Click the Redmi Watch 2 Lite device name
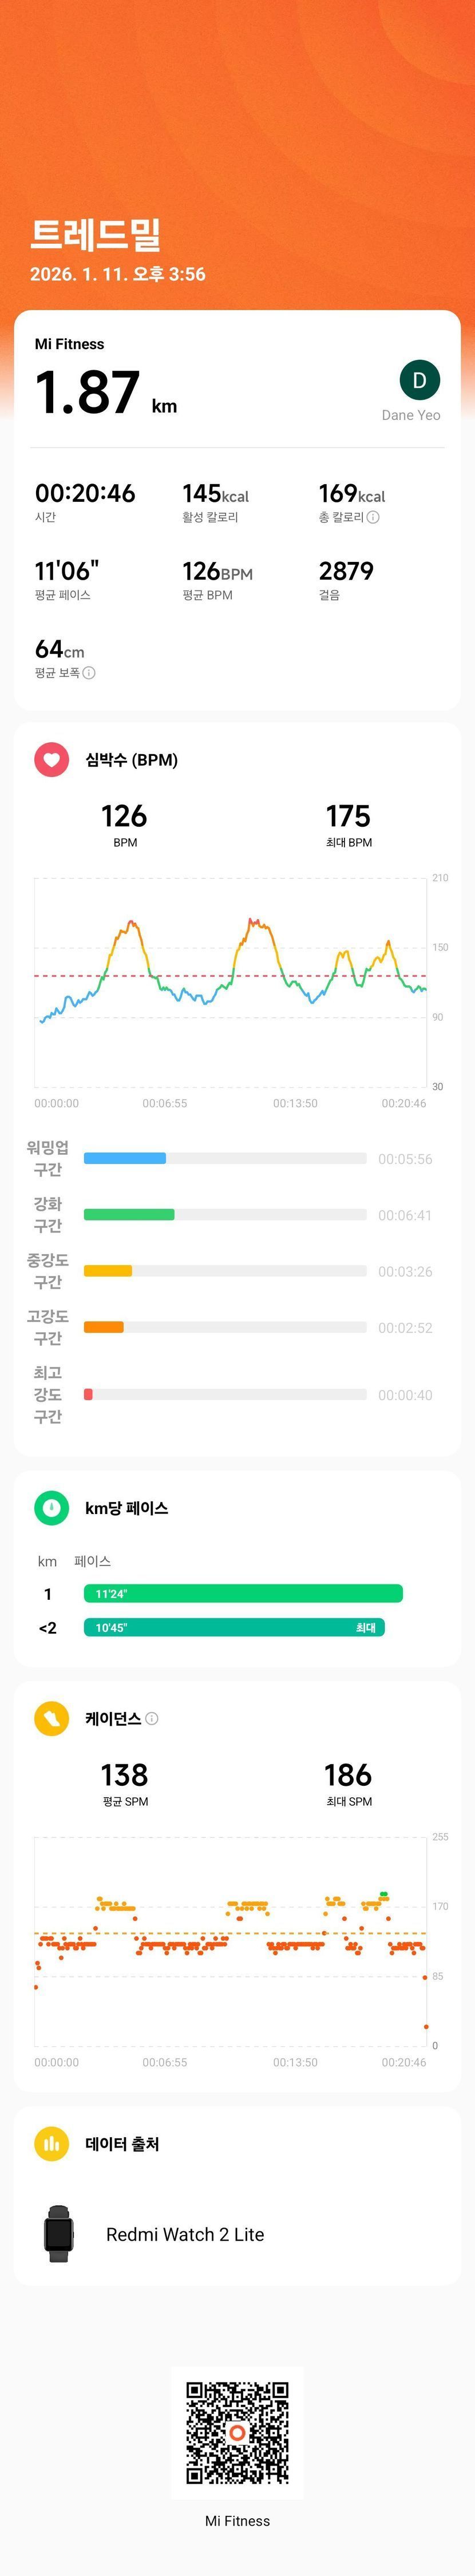475x2576 pixels. (185, 2234)
